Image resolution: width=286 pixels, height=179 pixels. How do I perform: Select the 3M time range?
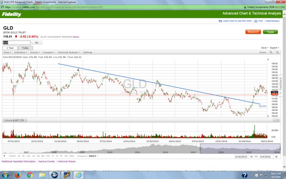(38, 156)
